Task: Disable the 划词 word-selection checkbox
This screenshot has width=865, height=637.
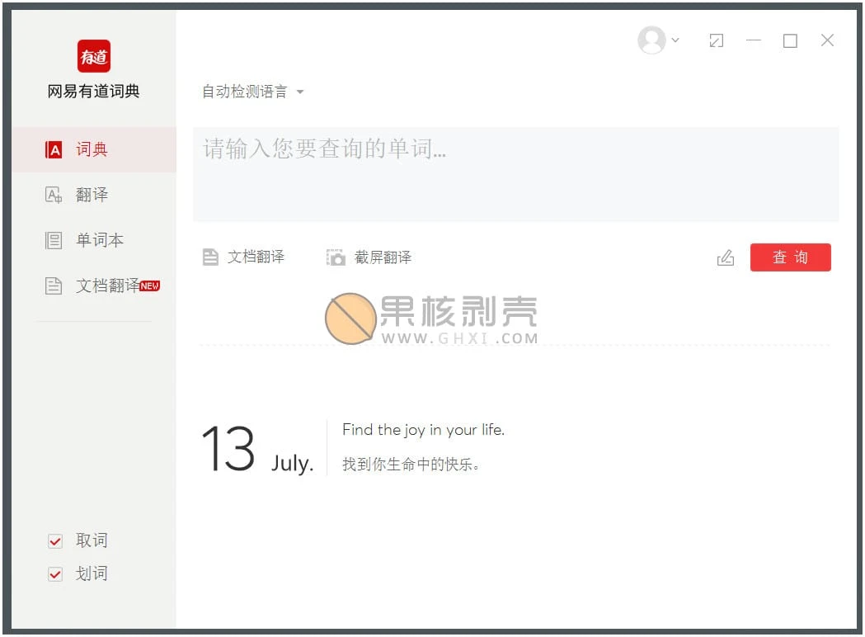Action: [54, 573]
